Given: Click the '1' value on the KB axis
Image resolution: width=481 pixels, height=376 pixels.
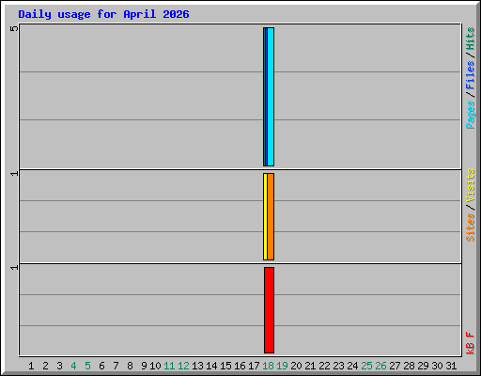Looking at the screenshot, I should [14, 267].
